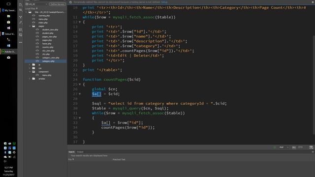The width and height of the screenshot is (315, 177).
Task: Select city_new.php in the file tree
Action: pyautogui.click(x=48, y=51)
